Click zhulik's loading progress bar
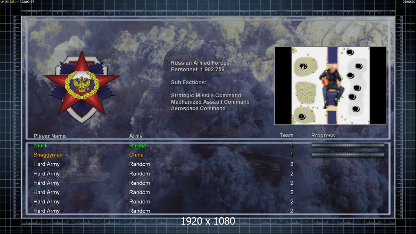This screenshot has height=234, width=416. (x=348, y=145)
